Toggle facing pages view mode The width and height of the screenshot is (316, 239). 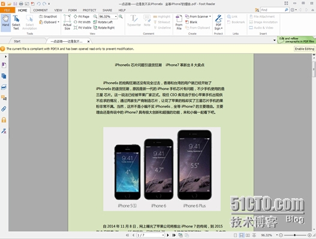248,235
